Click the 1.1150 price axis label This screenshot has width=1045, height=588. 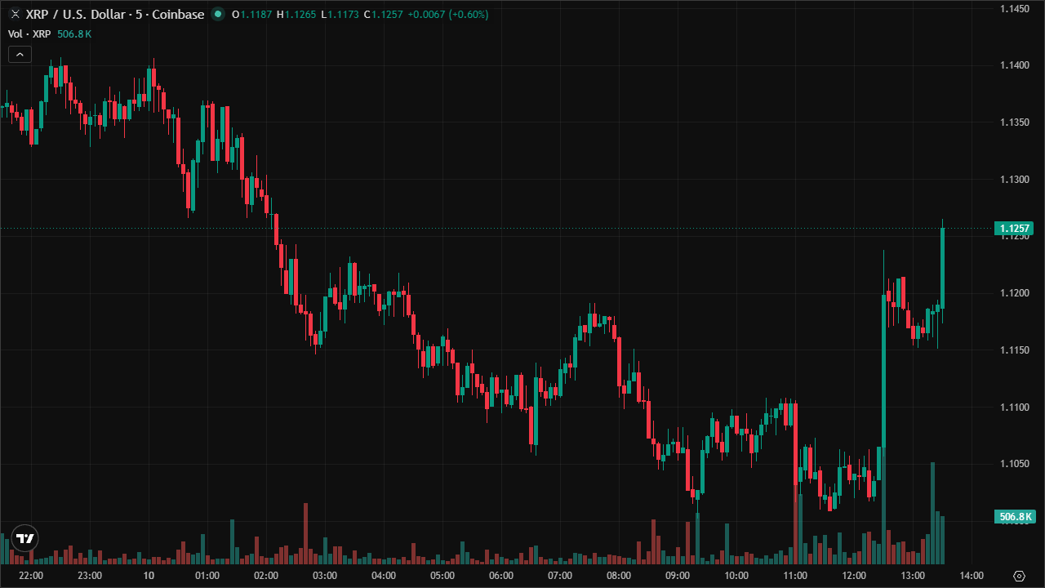point(1015,350)
